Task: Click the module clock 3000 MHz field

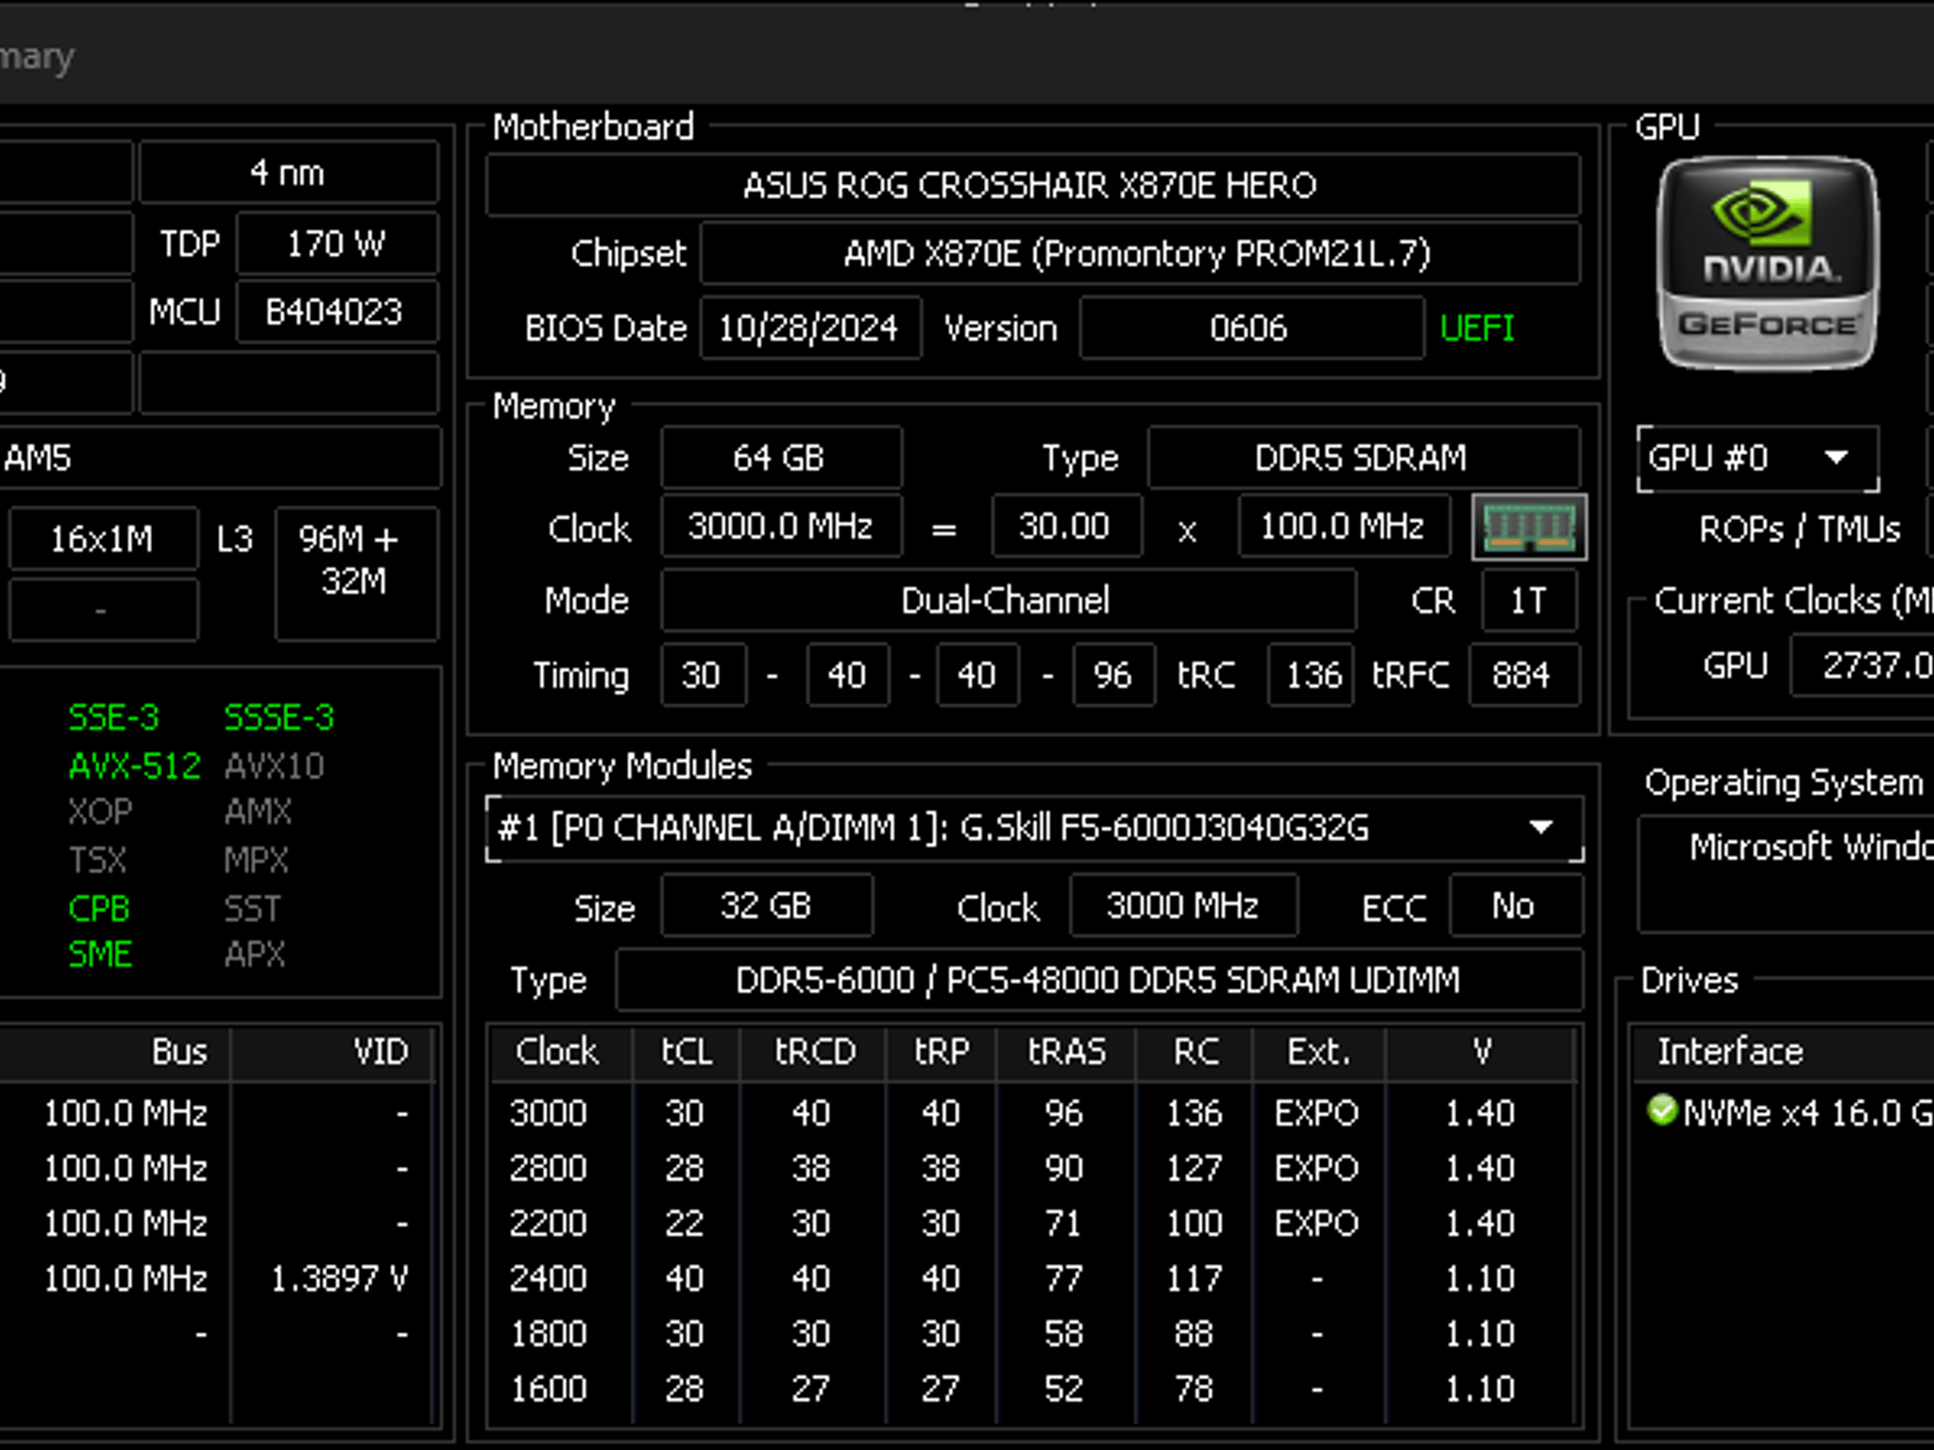Action: 1183,906
